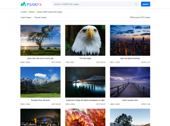Viewport: 170px width, 126px height.
Task: Switch to Popular images tab
Action: (41, 17)
